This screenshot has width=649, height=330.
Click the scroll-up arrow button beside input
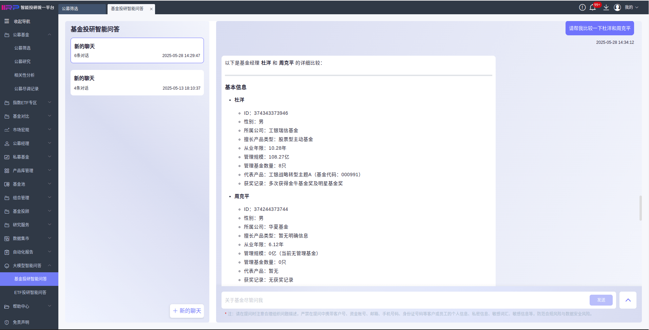coord(628,300)
